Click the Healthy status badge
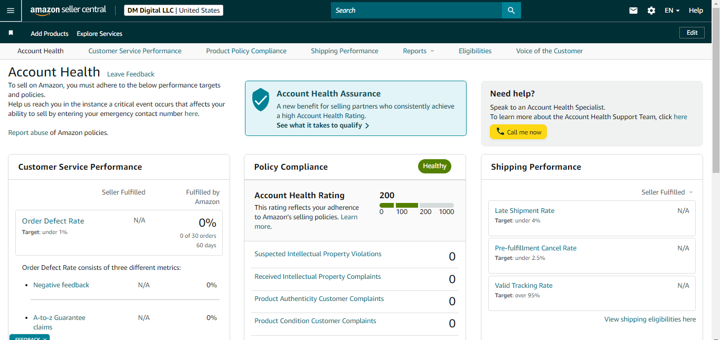Viewport: 720px width, 340px height. pos(434,166)
